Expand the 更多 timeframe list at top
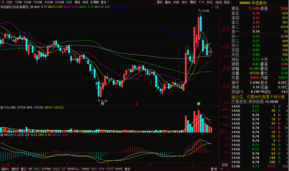Viewport: 289px width, 171px height. tap(105, 2)
